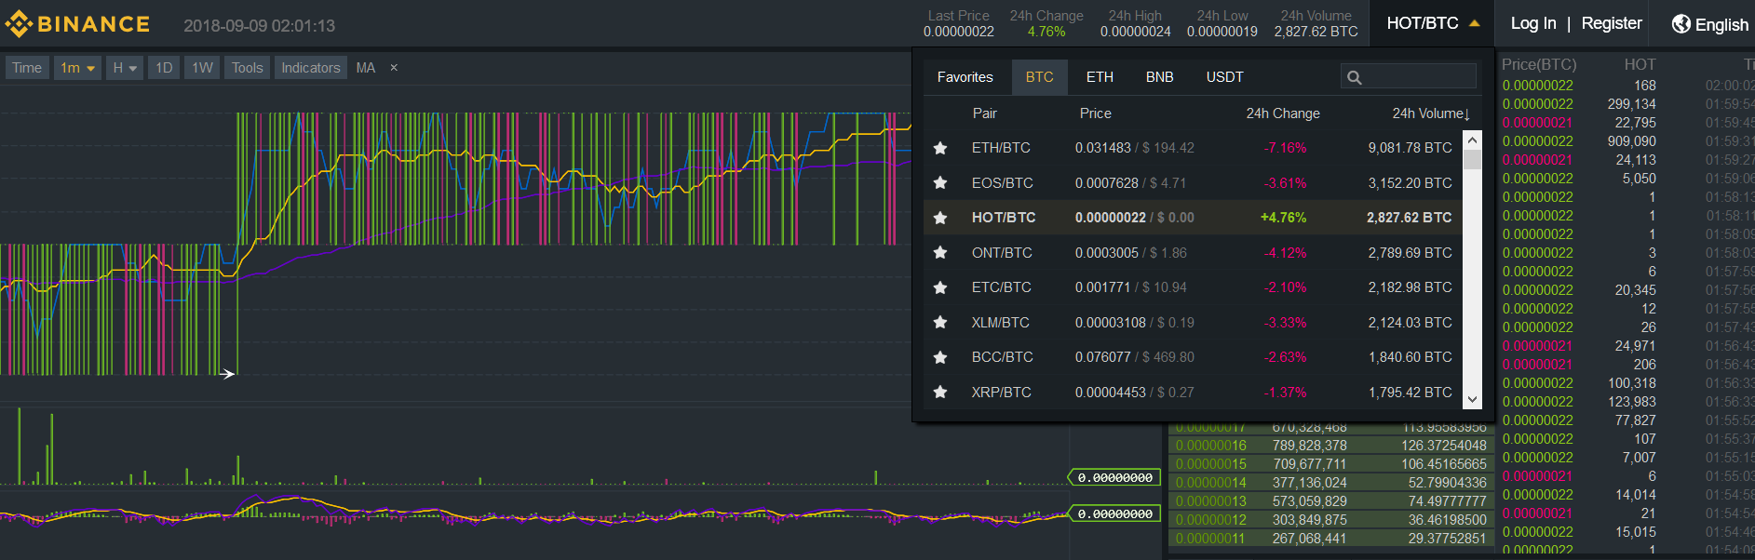Click order book bid price 0.00000012

click(1210, 520)
